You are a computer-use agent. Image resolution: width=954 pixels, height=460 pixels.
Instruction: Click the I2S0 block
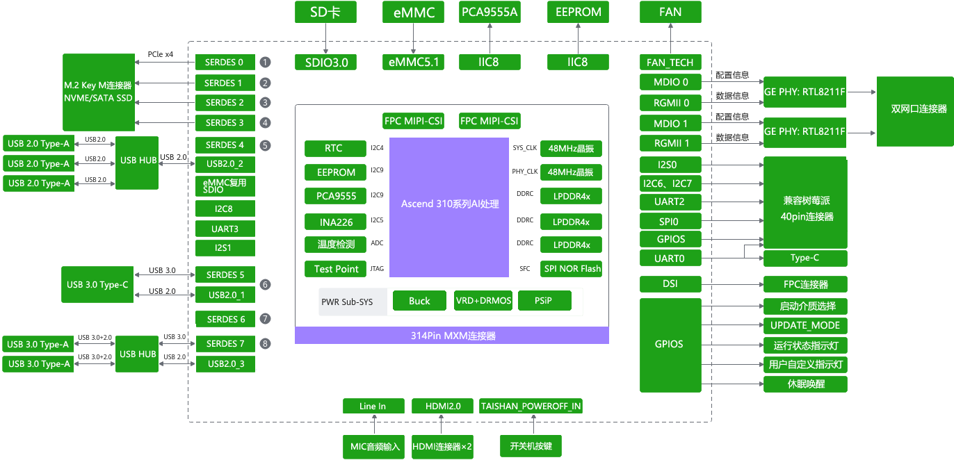coord(670,165)
